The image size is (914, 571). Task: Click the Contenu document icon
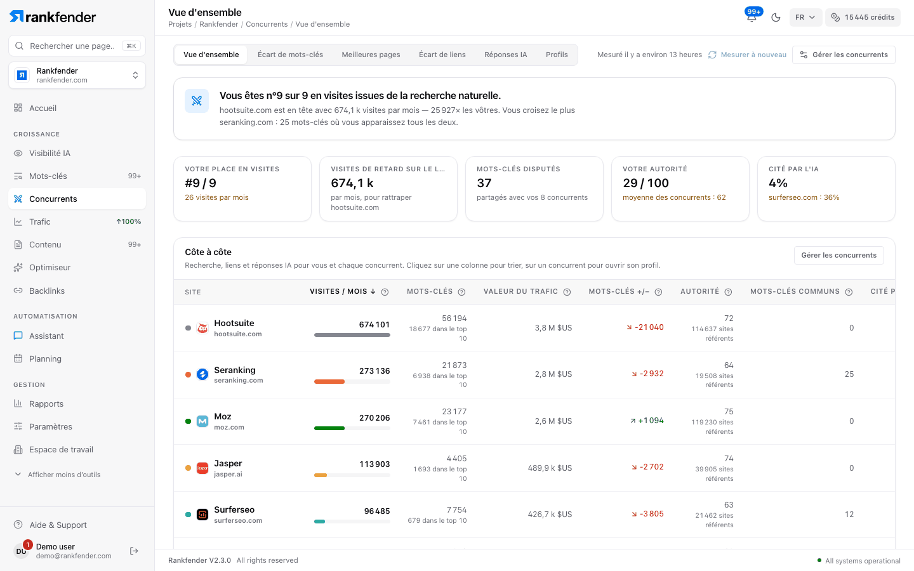18,244
